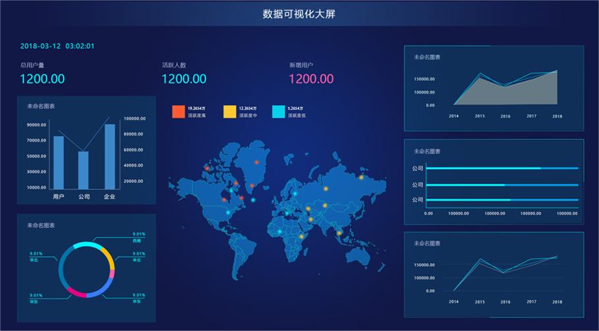599x331 pixels.
Task: Click the 公司 label under the vertical bars
Action: click(x=84, y=196)
